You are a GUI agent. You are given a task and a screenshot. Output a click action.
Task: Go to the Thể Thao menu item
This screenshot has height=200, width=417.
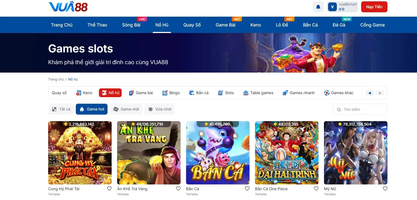(97, 25)
